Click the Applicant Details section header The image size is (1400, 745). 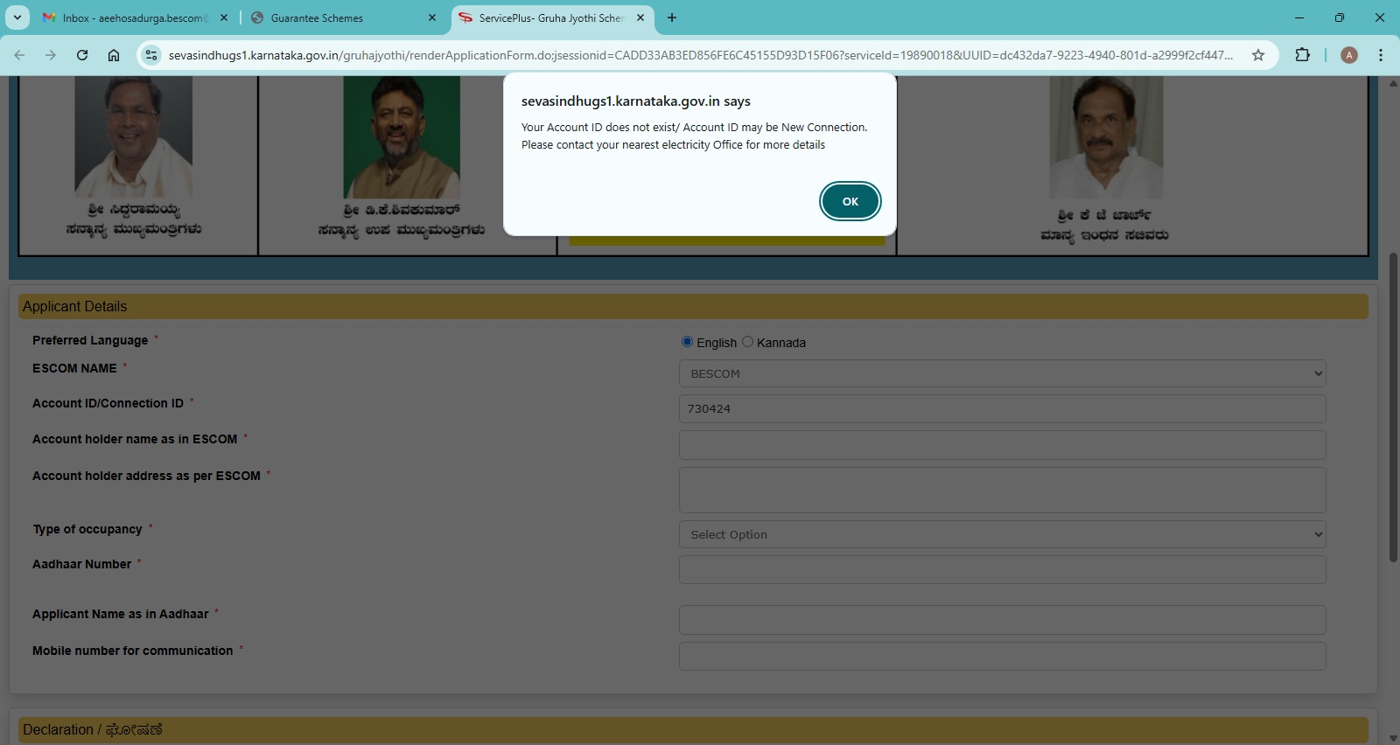[x=693, y=306]
